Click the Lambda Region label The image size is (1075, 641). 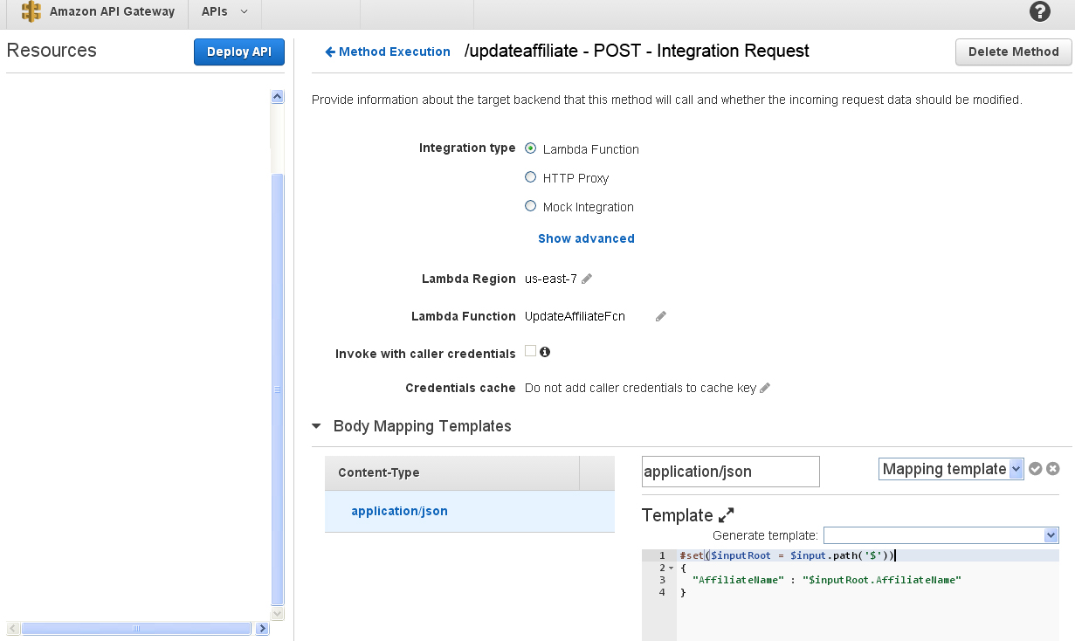(x=469, y=279)
